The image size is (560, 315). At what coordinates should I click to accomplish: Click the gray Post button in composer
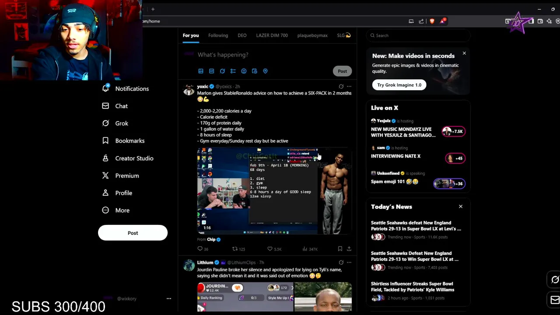tap(342, 71)
